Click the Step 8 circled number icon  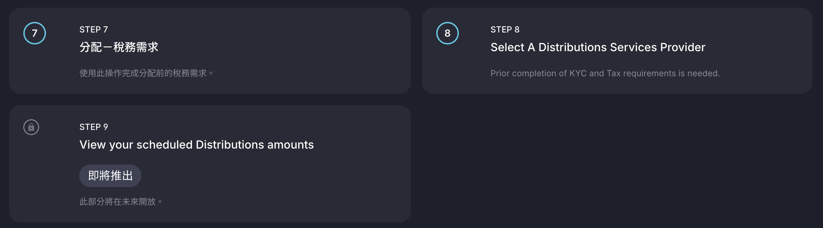[x=447, y=33]
